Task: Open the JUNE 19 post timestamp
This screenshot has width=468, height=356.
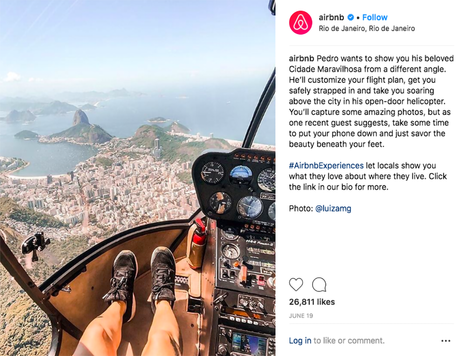Action: pyautogui.click(x=301, y=316)
